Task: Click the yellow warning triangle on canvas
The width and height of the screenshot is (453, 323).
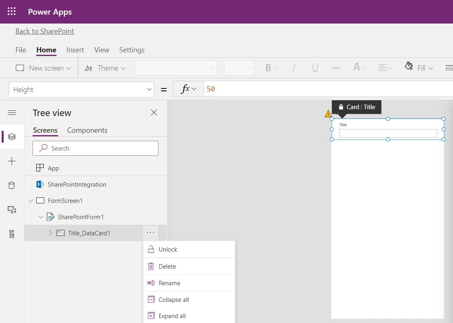Action: 328,114
